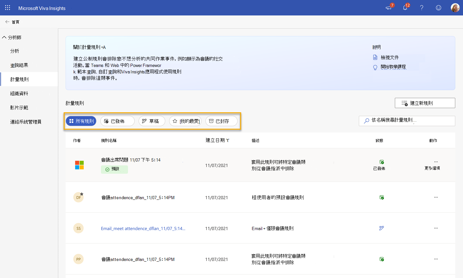Open the app launcher waffle icon

(x=8, y=8)
